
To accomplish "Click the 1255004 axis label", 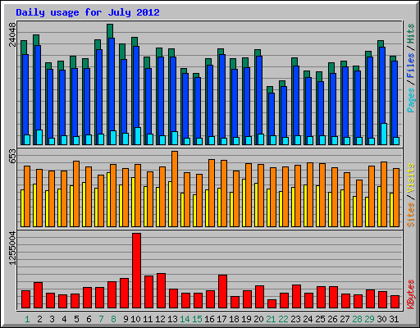I will click(x=12, y=248).
